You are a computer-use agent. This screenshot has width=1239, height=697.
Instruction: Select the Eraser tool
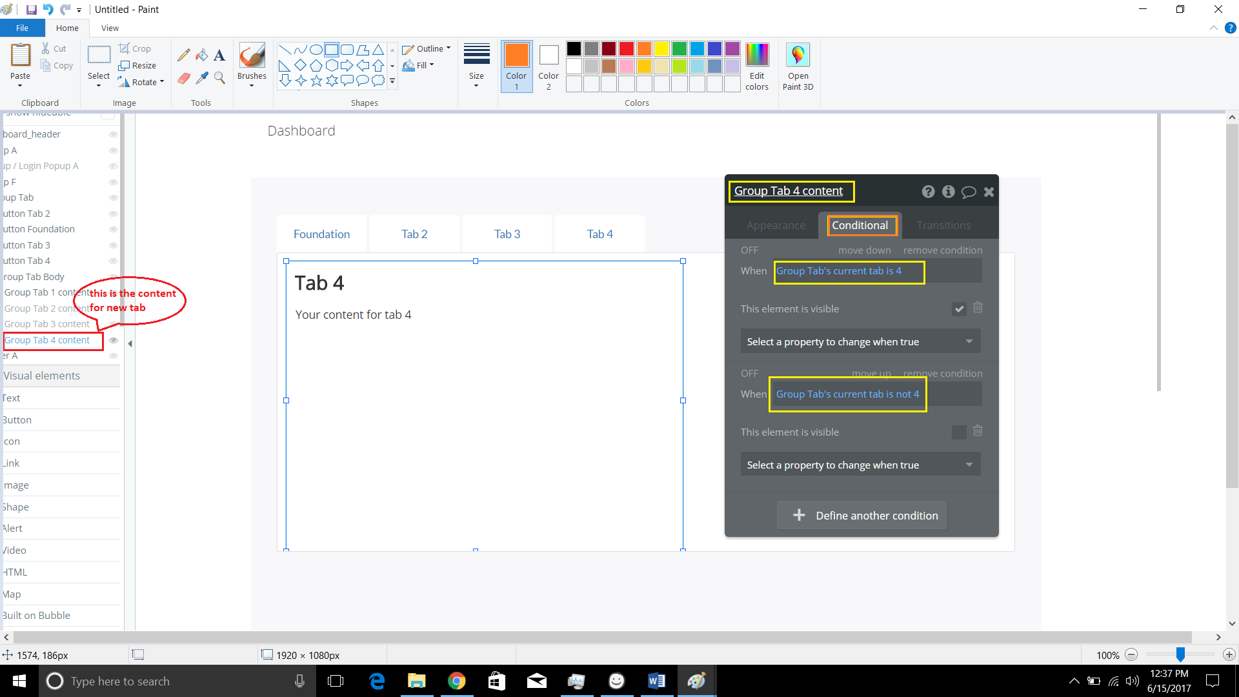(x=184, y=78)
